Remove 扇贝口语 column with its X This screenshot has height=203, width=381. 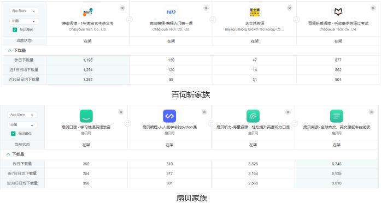(x=121, y=112)
